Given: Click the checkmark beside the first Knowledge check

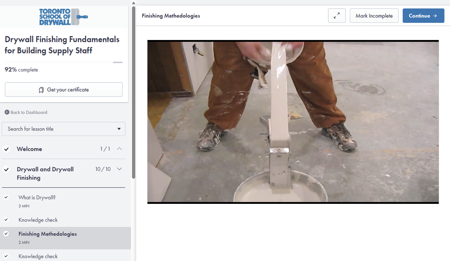Looking at the screenshot, I should coord(6,220).
